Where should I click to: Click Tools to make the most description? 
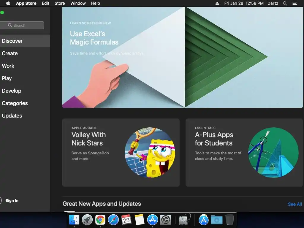click(218, 156)
